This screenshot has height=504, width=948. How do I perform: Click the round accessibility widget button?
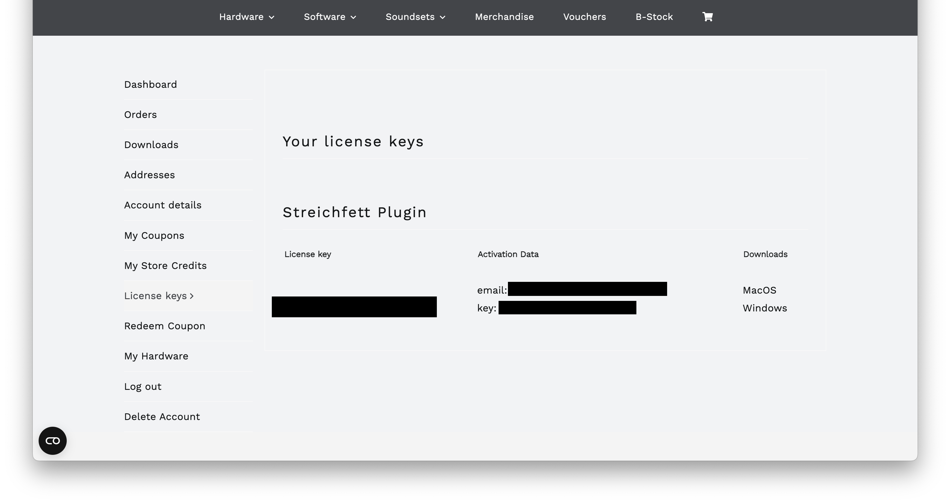(x=53, y=441)
